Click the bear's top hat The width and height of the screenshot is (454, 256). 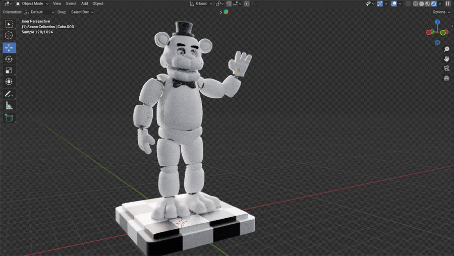[x=183, y=29]
